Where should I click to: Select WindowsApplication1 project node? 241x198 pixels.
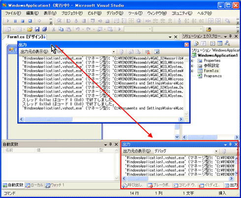pos(217,55)
